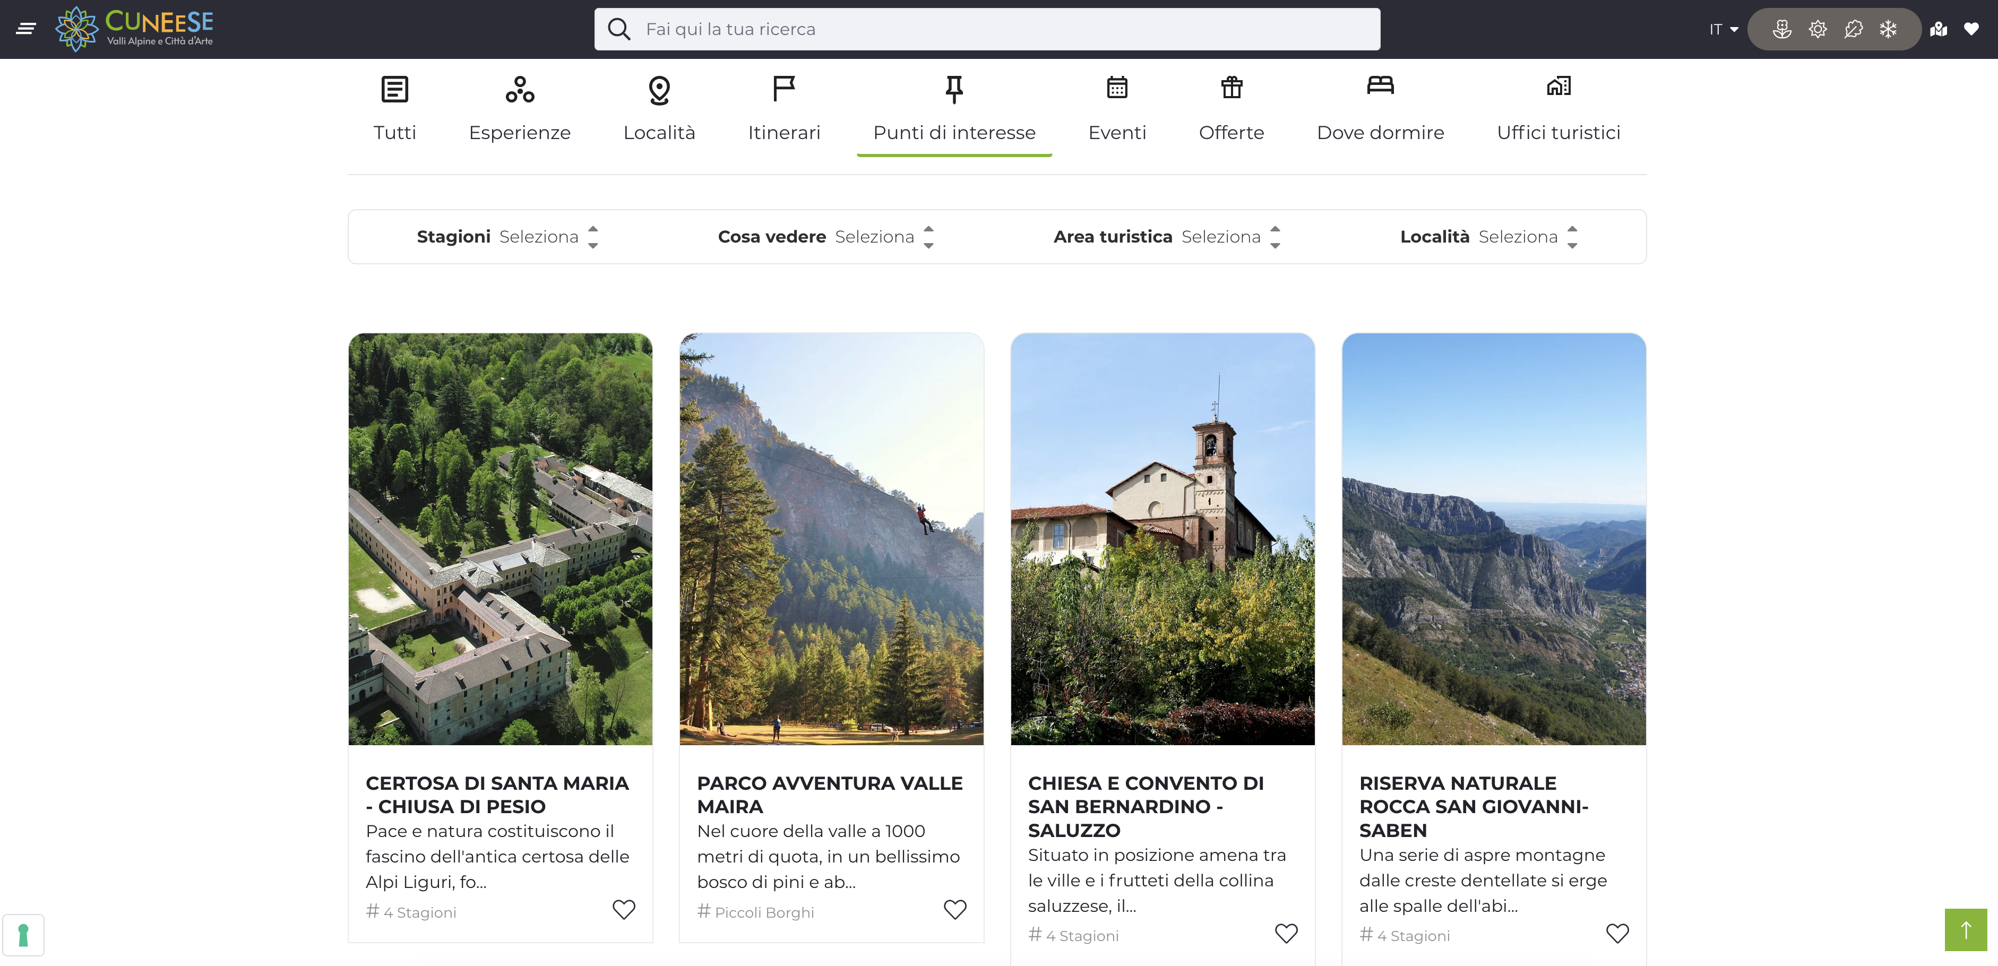The height and width of the screenshot is (966, 1998).
Task: Open Certosa di Santa Maria - Chiusa di Pesio title
Action: pos(497,795)
